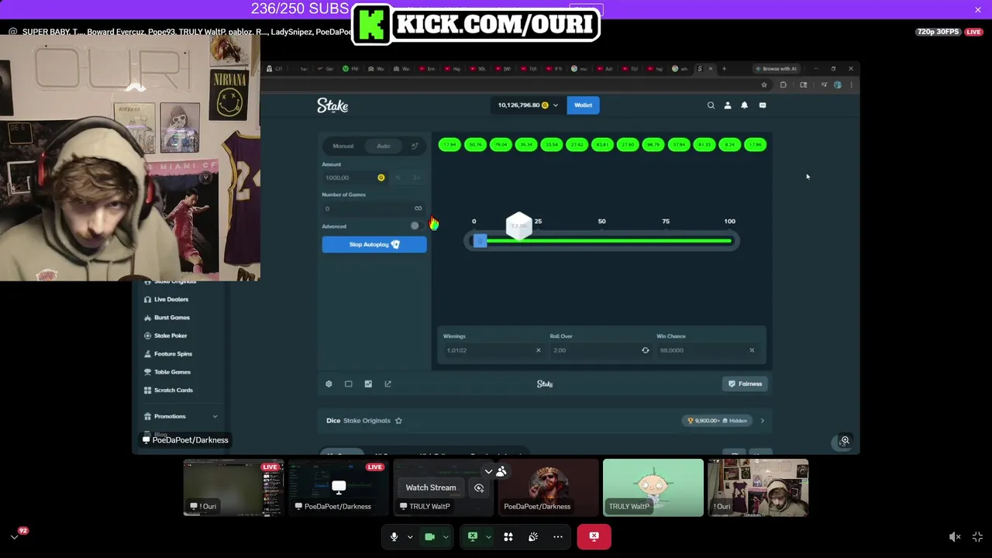
Task: Close the top subs banner
Action: coord(978,9)
